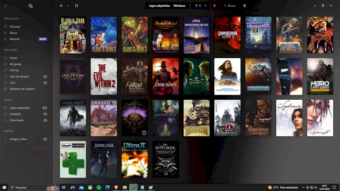The width and height of the screenshot is (340, 191).
Task: Clear active filters with the X
Action: (206, 6)
